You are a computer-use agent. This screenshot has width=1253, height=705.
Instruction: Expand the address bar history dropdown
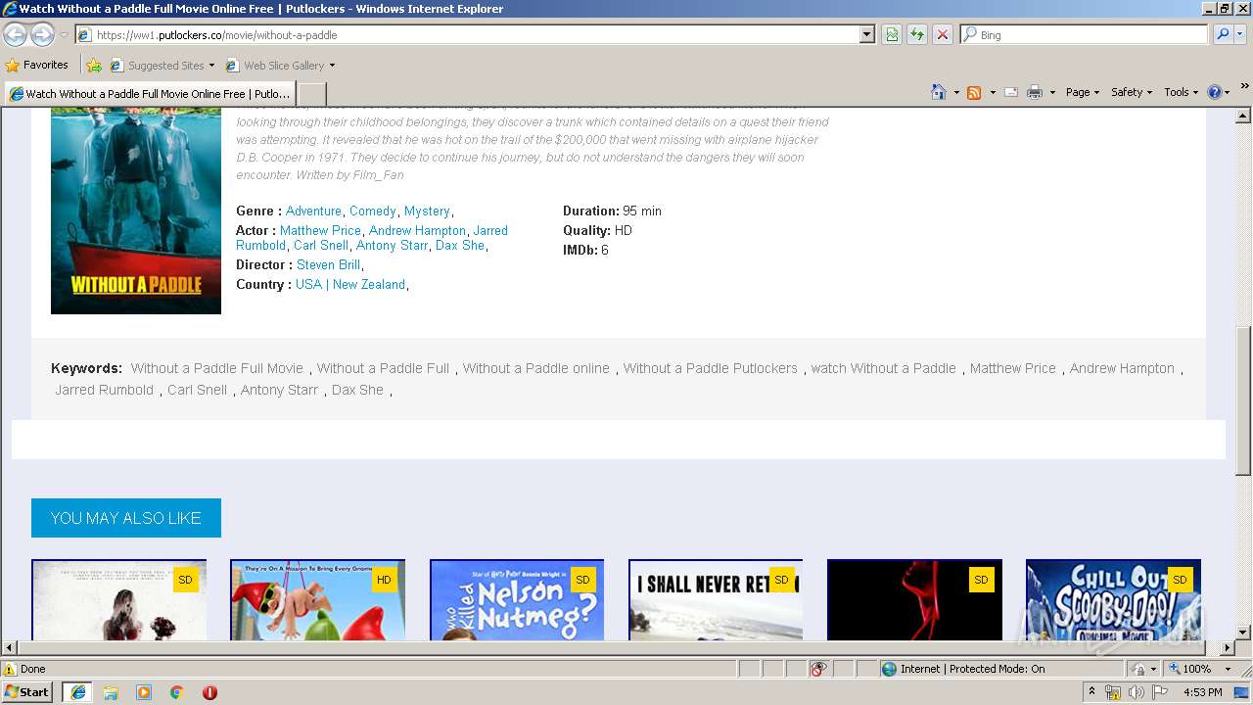[866, 34]
